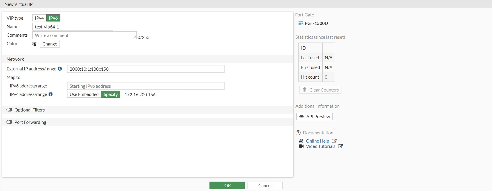
Task: Click the info icon next to IPv4 address/range
Action: coord(51,94)
